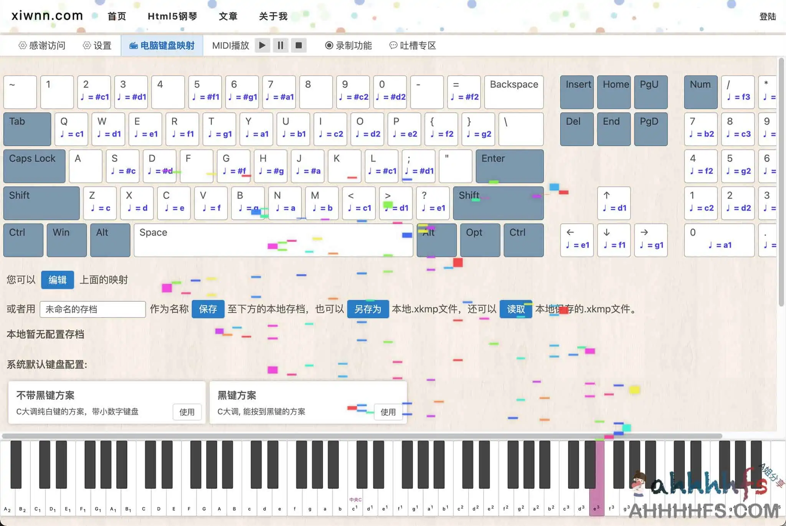786x526 pixels.
Task: Stop the MIDI playback
Action: pyautogui.click(x=299, y=45)
